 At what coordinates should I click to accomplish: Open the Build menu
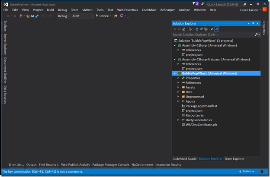[51, 10]
